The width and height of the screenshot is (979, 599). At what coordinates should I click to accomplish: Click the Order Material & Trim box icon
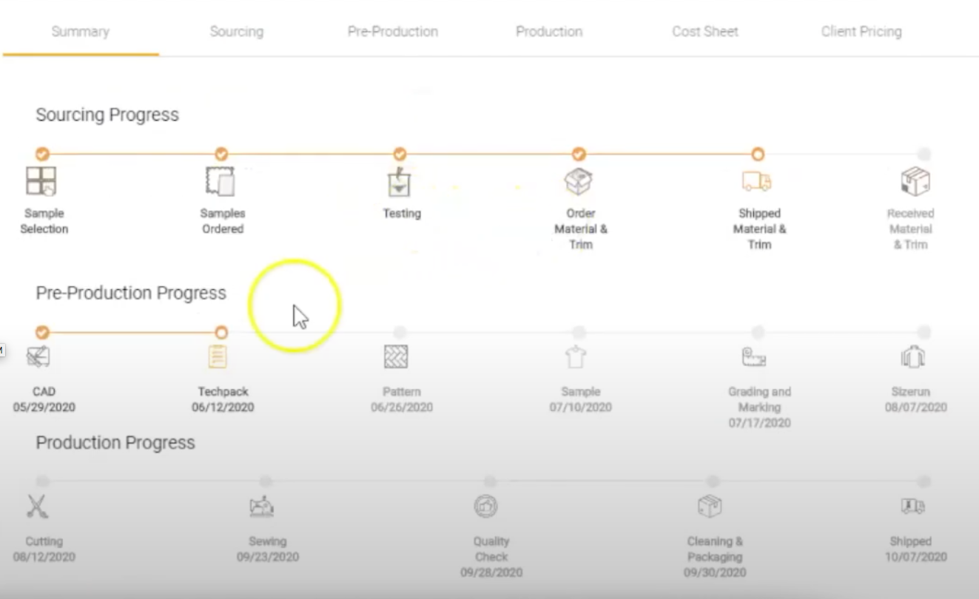(x=579, y=181)
